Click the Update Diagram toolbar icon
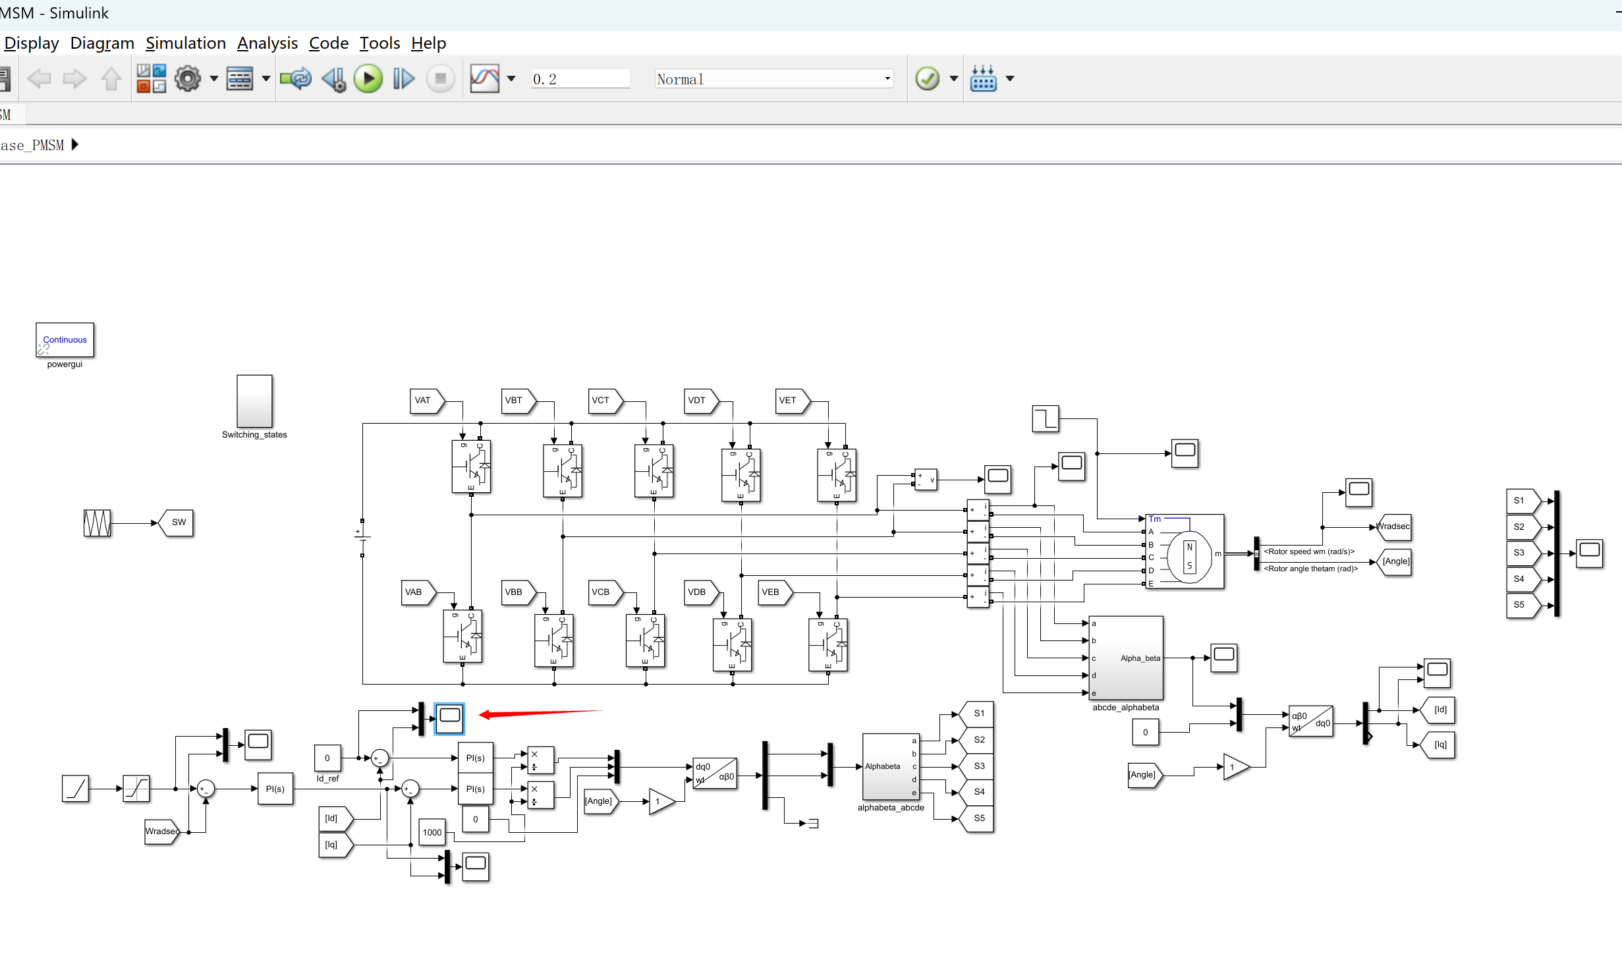Screen dimensions: 1622x962 point(296,79)
